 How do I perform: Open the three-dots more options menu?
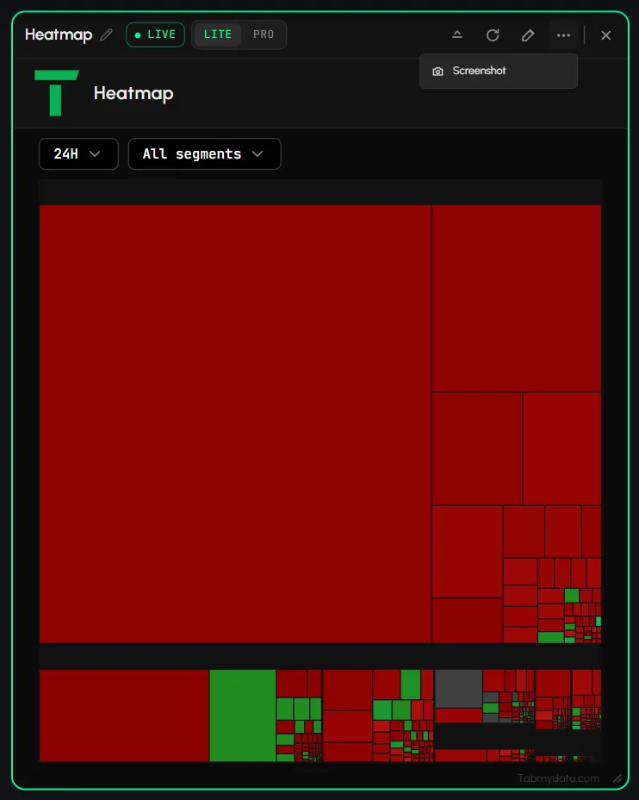pos(563,35)
